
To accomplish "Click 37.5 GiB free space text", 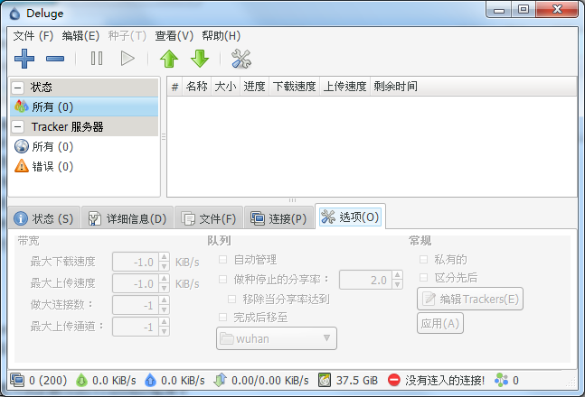I will click(x=357, y=380).
